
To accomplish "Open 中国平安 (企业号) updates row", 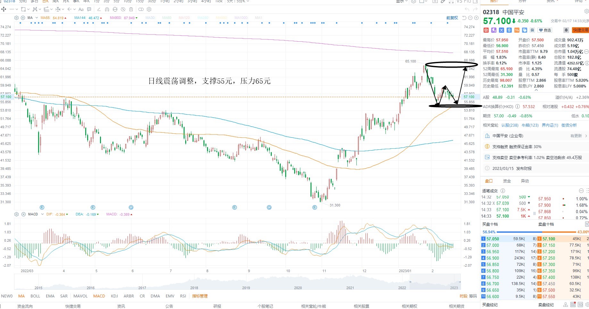I will [x=536, y=136].
